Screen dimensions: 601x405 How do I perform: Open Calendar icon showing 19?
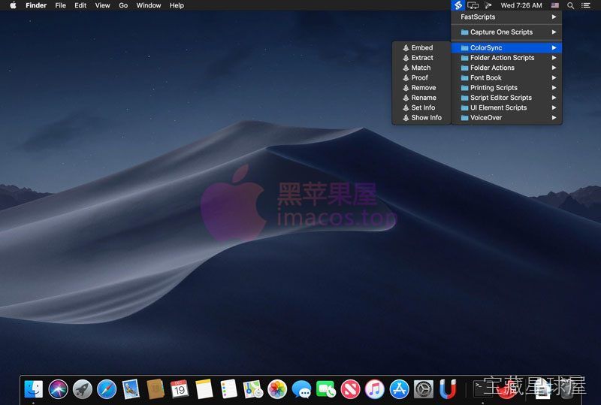click(180, 389)
